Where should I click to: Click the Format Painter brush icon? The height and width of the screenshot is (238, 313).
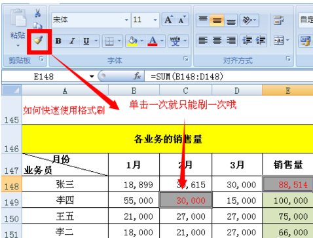click(39, 40)
